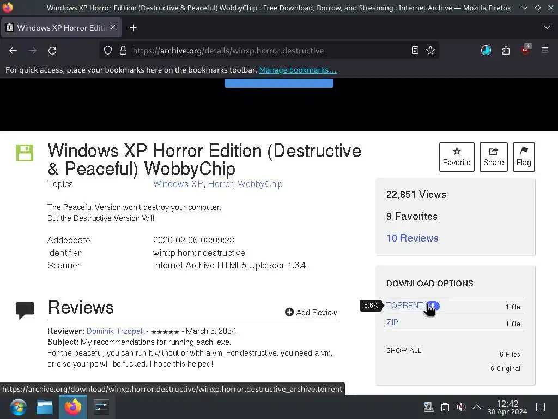Open the clock showing 12:42
The width and height of the screenshot is (558, 419).
tap(507, 407)
